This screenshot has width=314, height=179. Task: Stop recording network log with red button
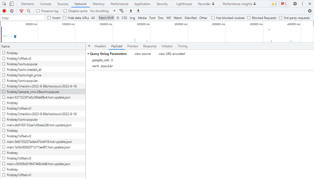pyautogui.click(x=4, y=11)
